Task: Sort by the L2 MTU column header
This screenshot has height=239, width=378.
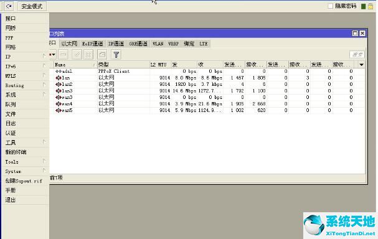Action: [160, 65]
